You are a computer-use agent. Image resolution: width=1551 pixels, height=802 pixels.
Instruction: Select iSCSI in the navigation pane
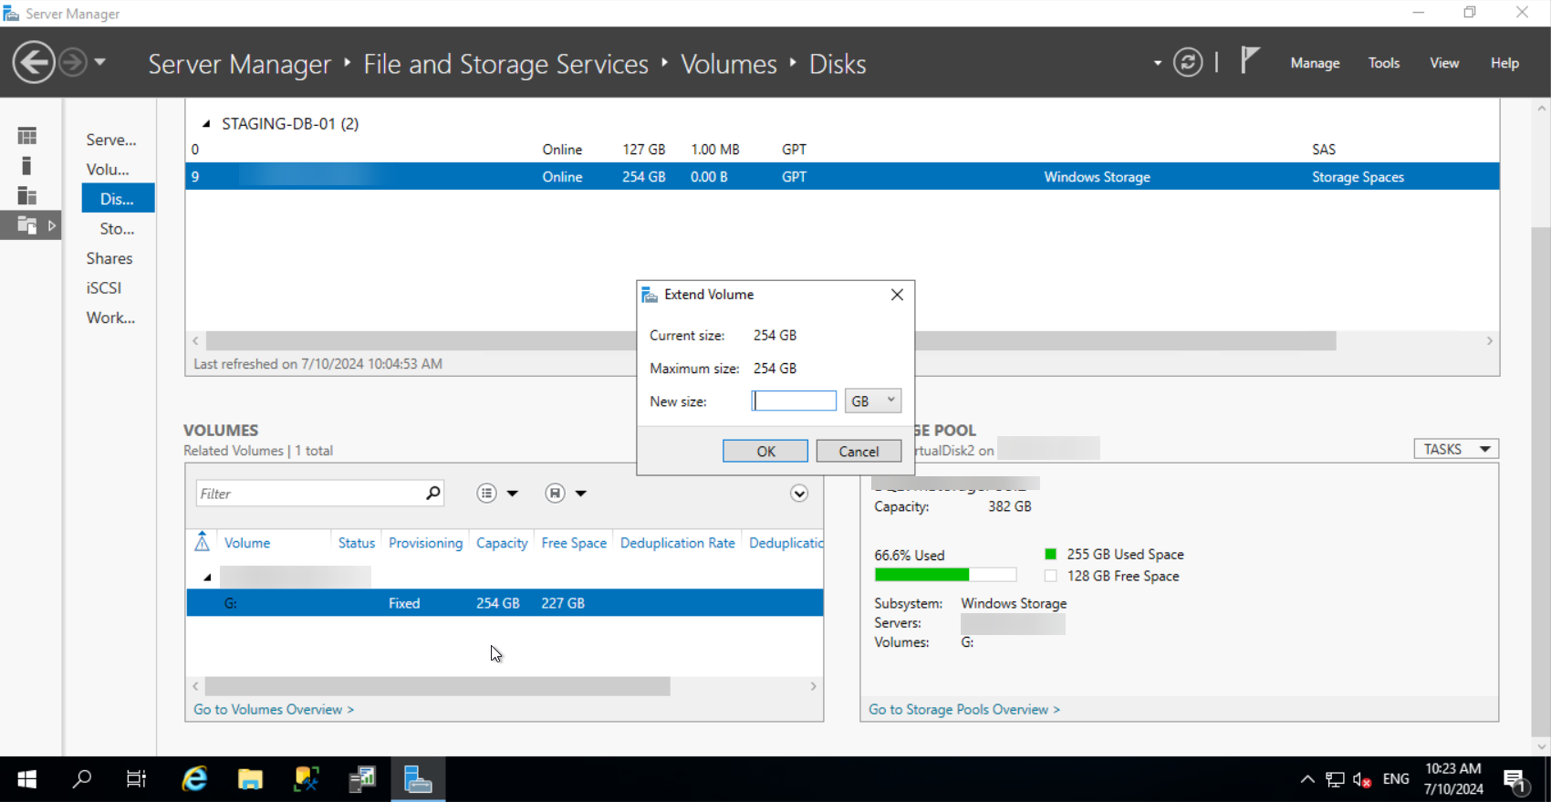104,287
